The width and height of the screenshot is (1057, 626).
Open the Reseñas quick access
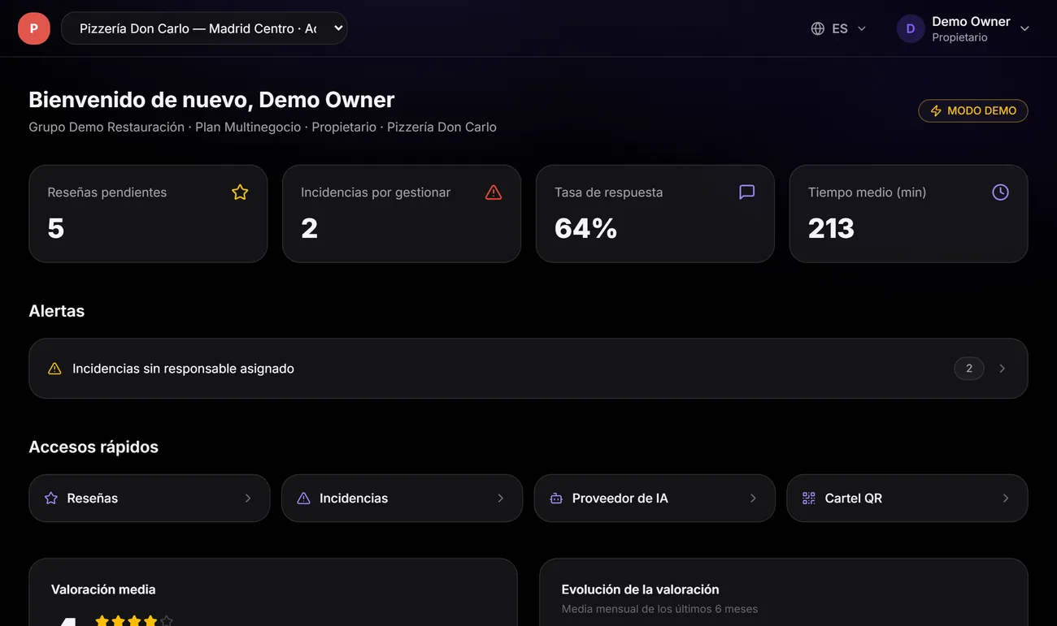(x=150, y=499)
